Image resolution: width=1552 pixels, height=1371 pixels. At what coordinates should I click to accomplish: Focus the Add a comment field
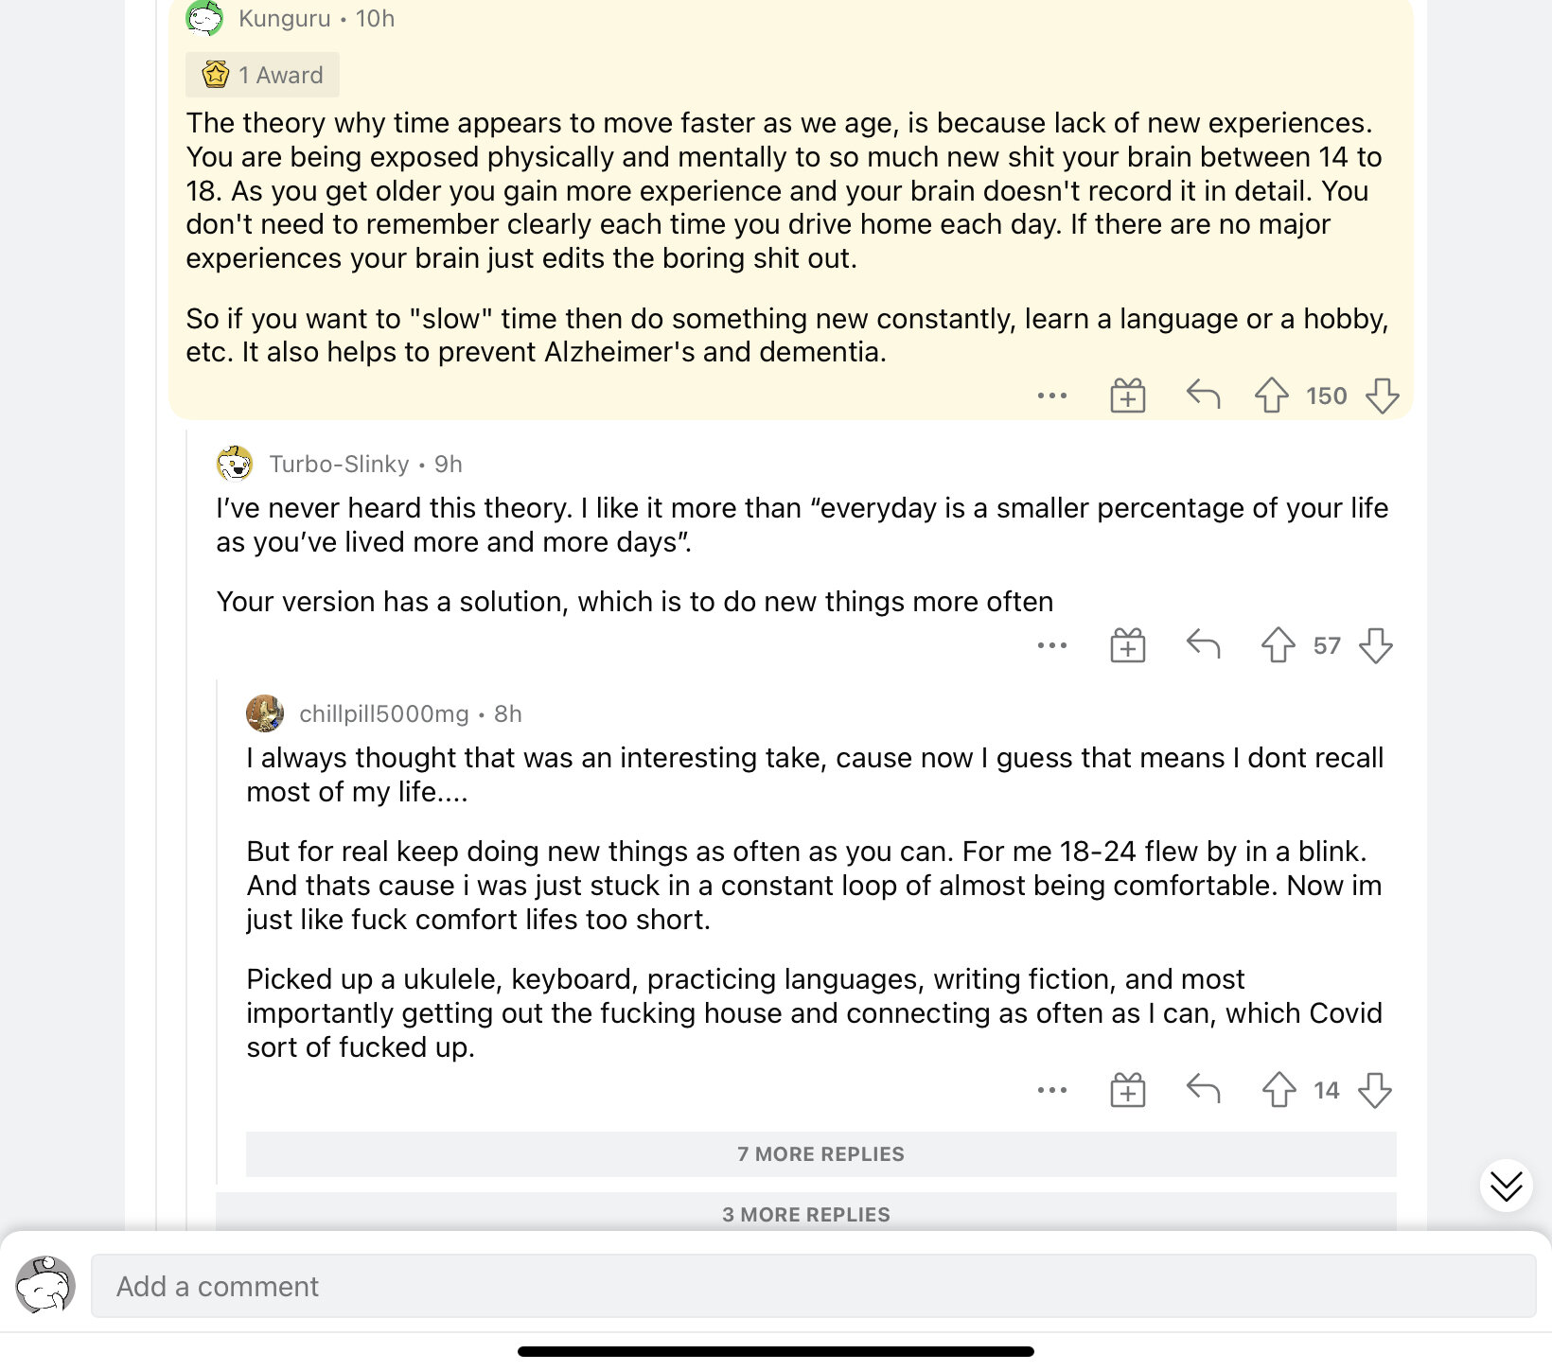point(813,1286)
